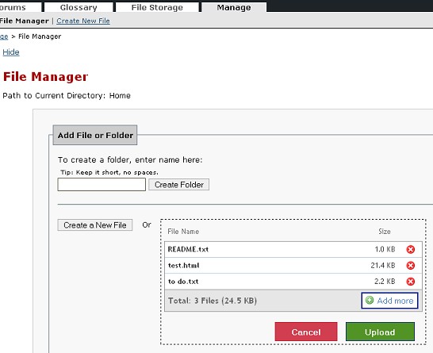Screen dimensions: 433x353
Task: Select the README.txt file row
Action: 293,249
